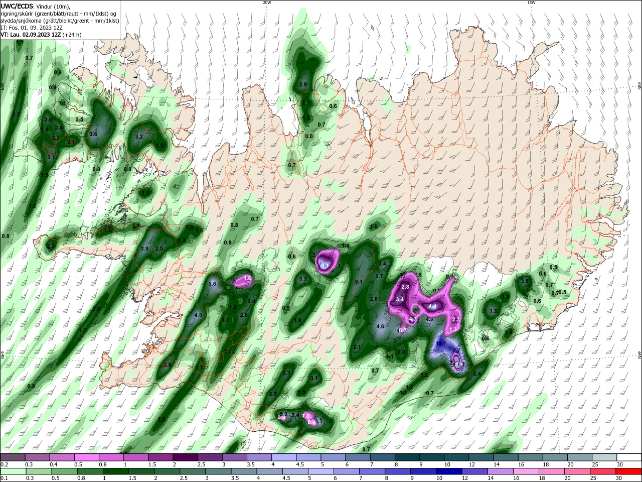Click the '2.7' precipitation value on the map
The width and height of the screenshot is (642, 482).
tap(379, 276)
